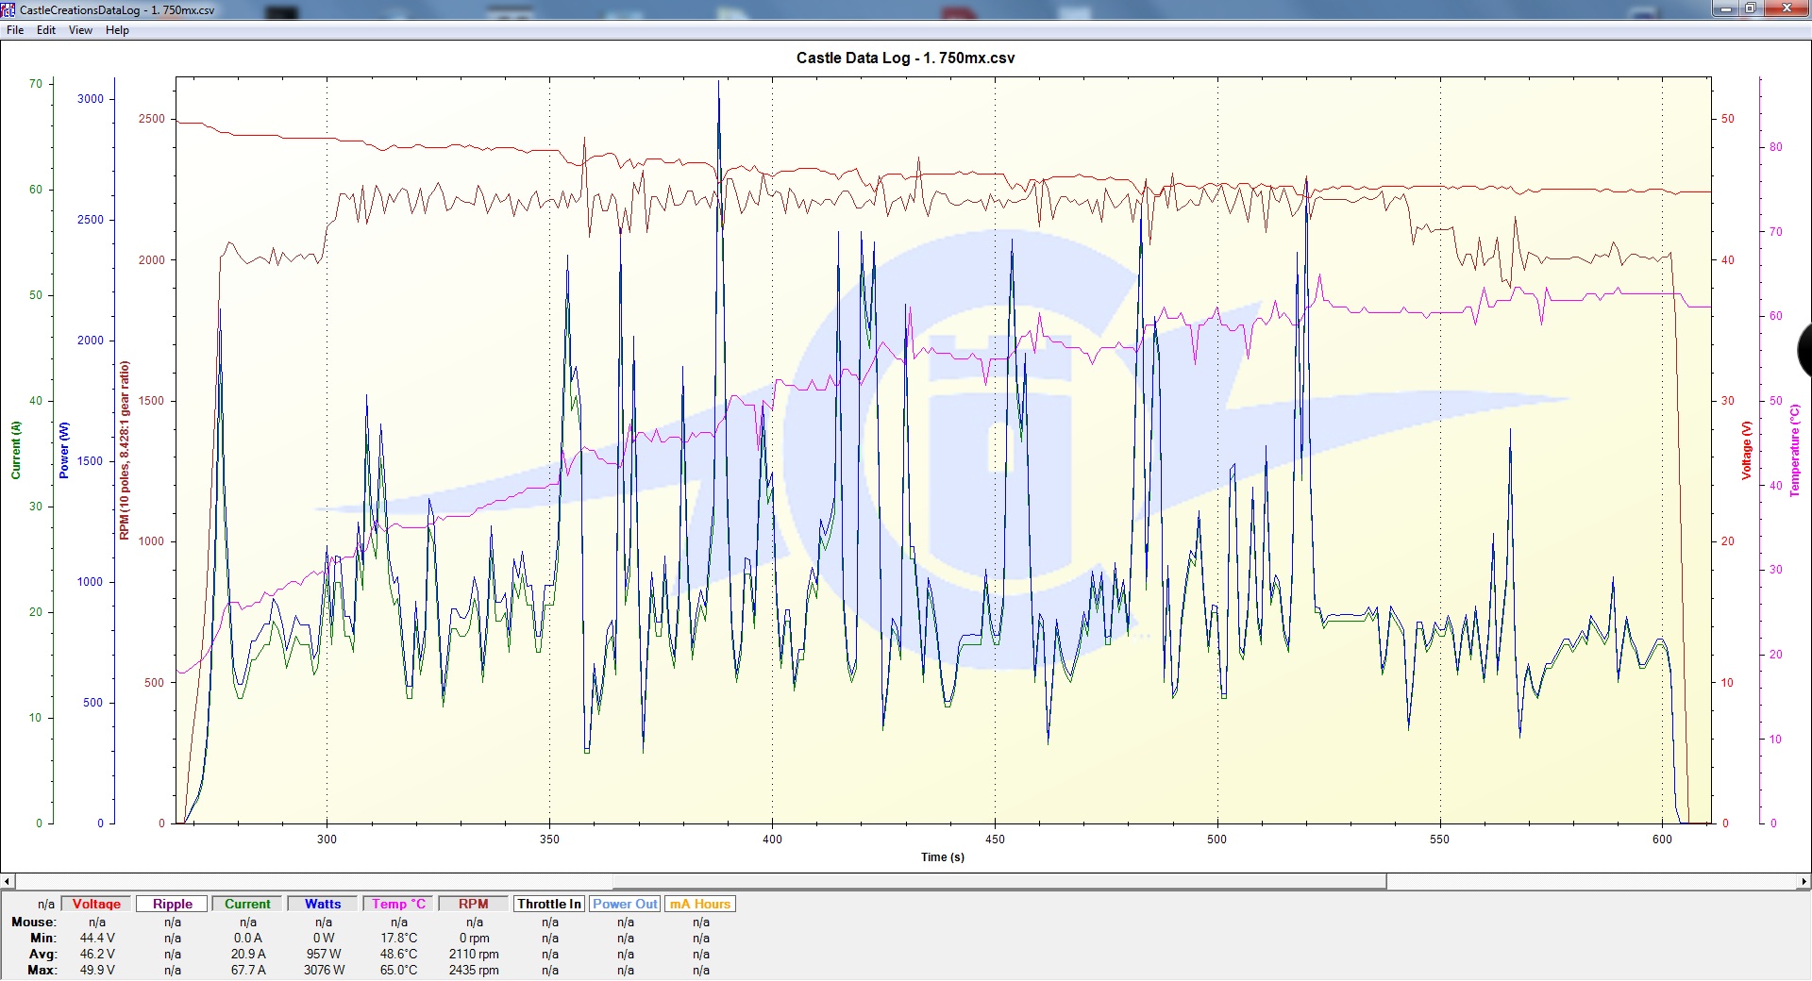Click the average current value 20.9 A
The height and width of the screenshot is (981, 1812).
[x=248, y=954]
